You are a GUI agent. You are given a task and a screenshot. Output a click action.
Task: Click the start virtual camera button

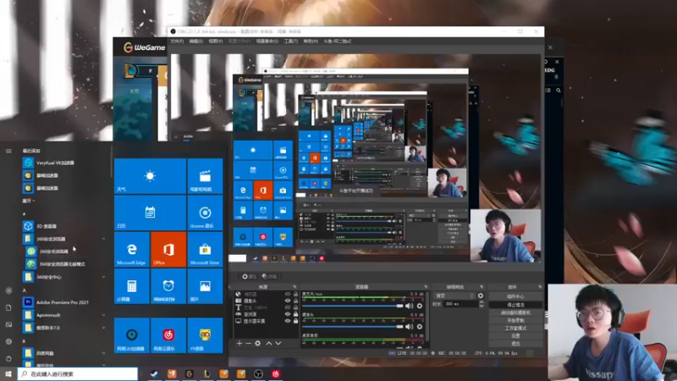click(515, 312)
